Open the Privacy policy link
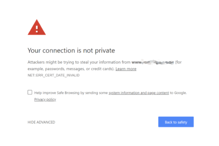Image resolution: width=219 pixels, height=146 pixels. click(45, 99)
